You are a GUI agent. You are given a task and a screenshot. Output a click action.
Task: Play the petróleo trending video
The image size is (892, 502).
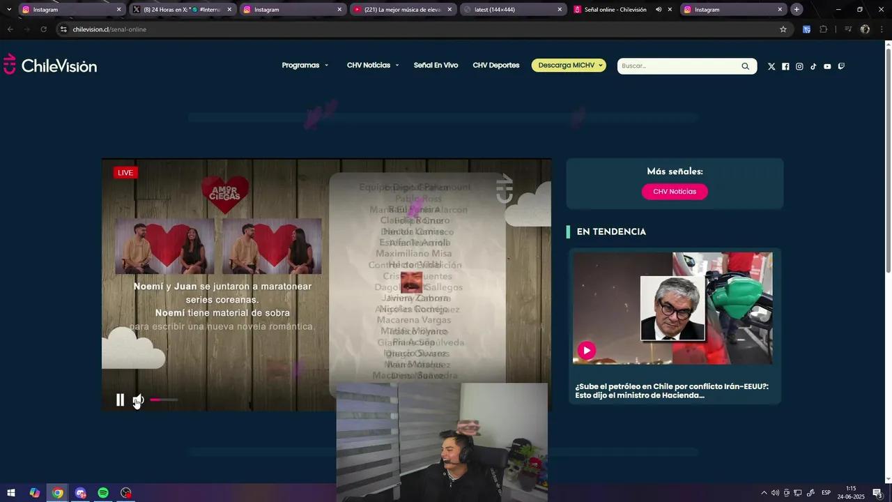point(587,350)
